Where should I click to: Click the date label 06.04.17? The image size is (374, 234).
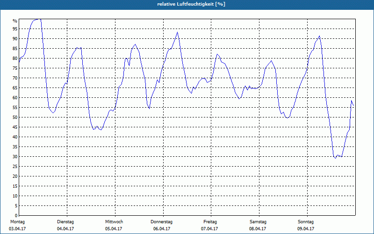(162, 229)
